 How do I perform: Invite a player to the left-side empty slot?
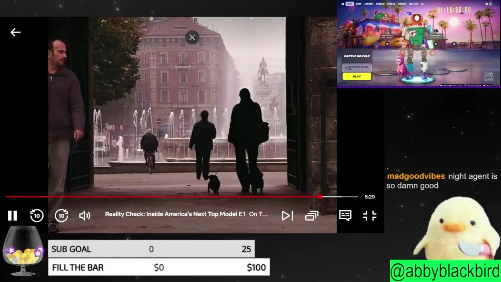pos(387,44)
